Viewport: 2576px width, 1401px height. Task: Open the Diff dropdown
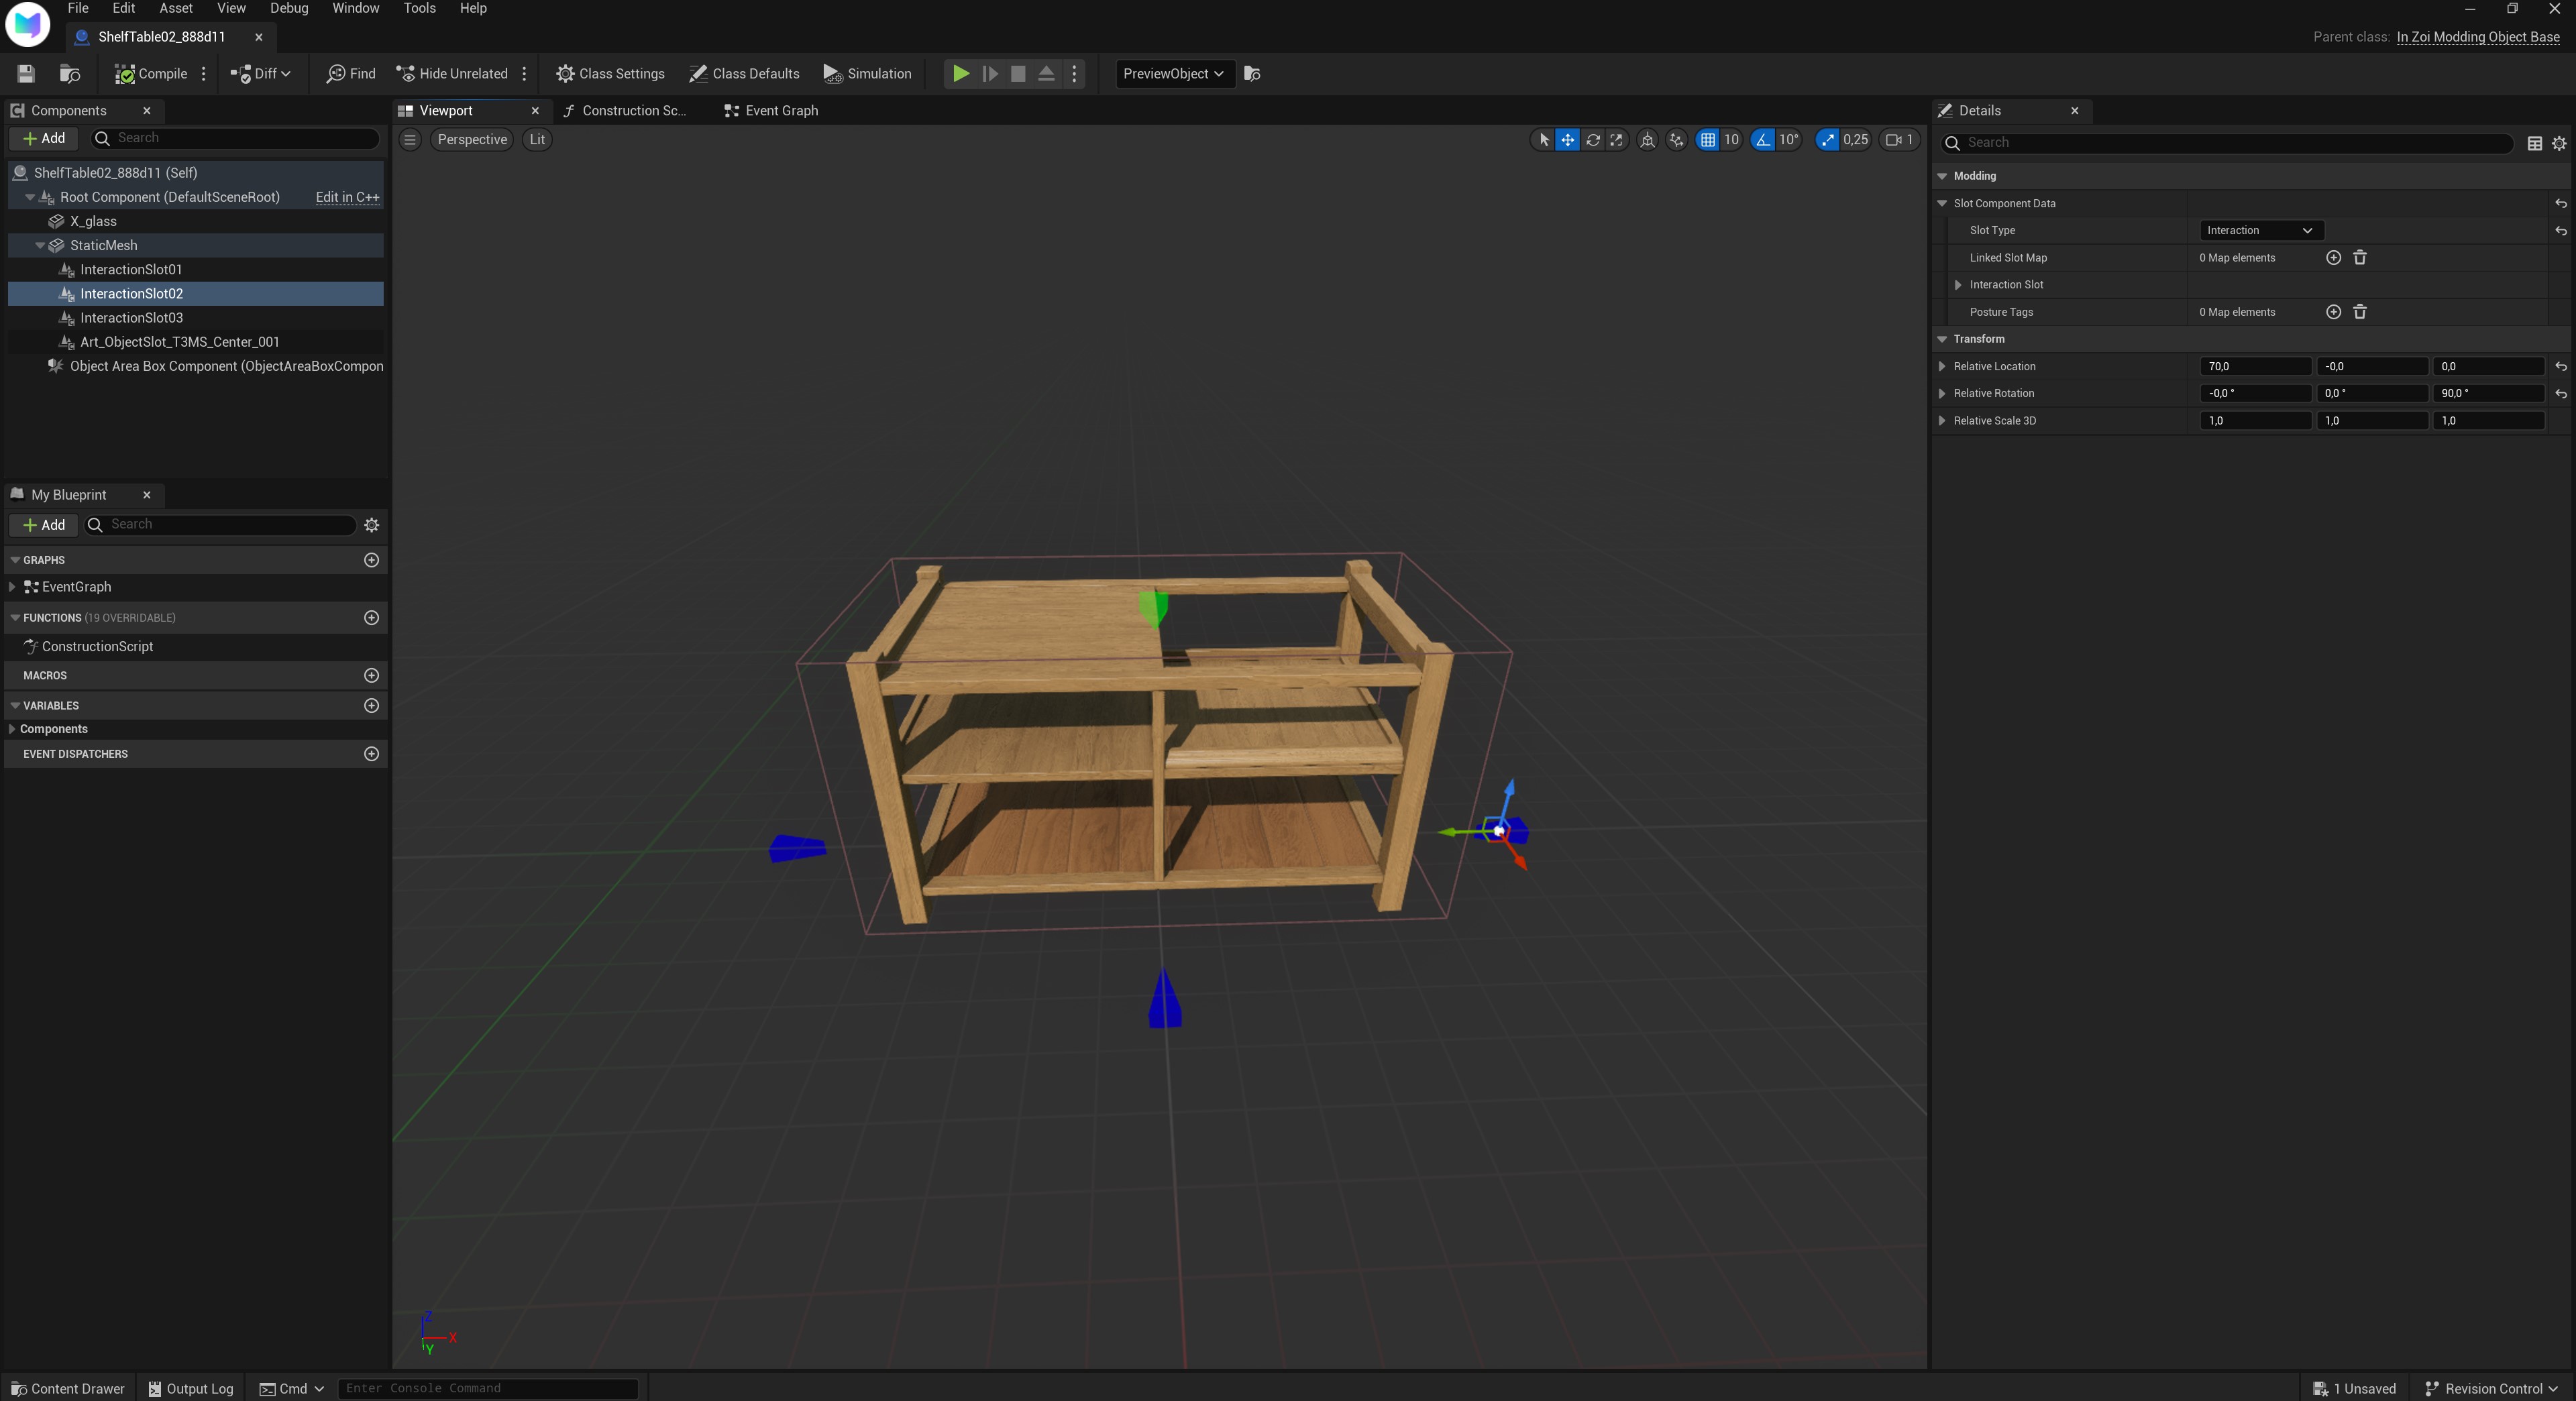pos(261,73)
